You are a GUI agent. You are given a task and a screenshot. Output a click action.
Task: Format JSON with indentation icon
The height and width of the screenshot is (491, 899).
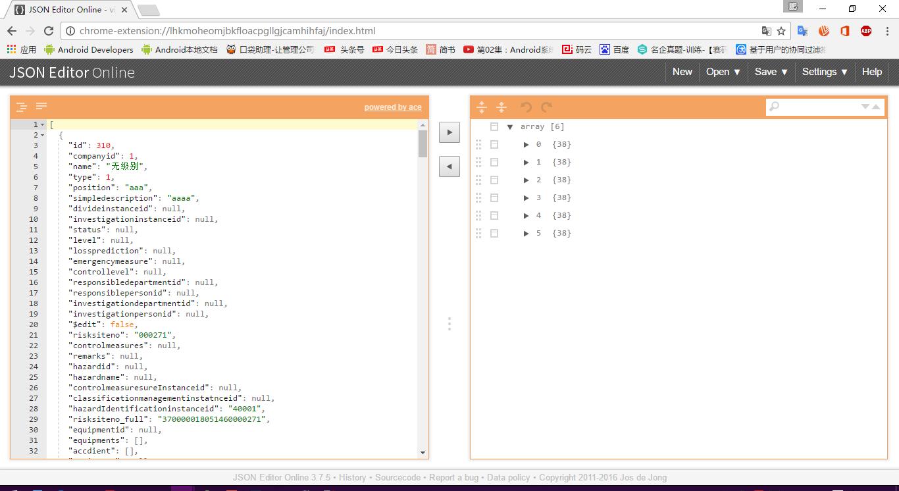(21, 107)
